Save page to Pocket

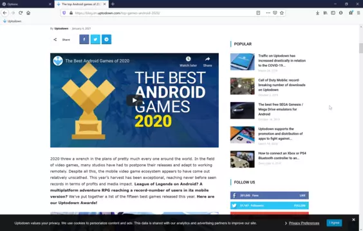(x=275, y=13)
